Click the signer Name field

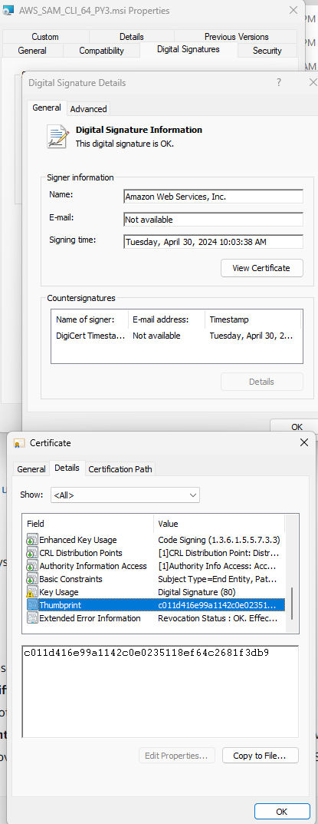click(214, 197)
